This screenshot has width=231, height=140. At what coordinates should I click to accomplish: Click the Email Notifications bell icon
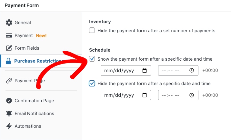click(9, 114)
